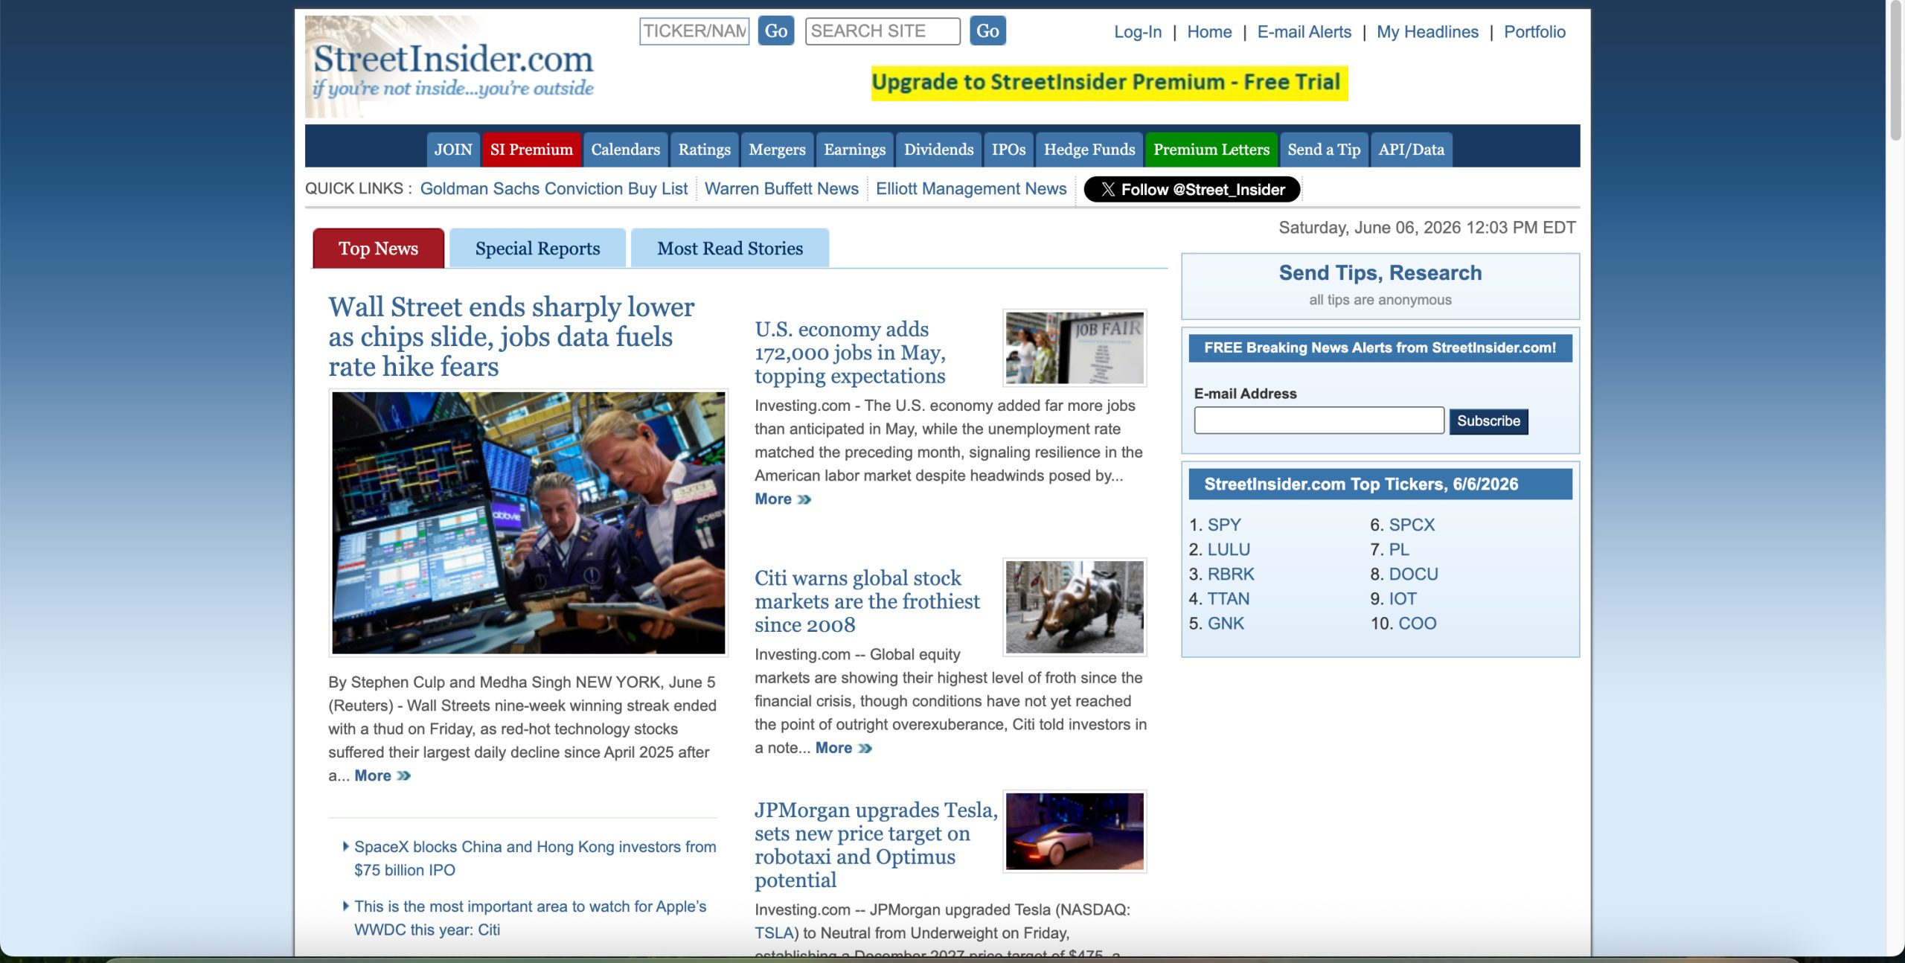Click the Job Fair thumbnail image
Viewport: 1905px width, 963px height.
(1075, 348)
